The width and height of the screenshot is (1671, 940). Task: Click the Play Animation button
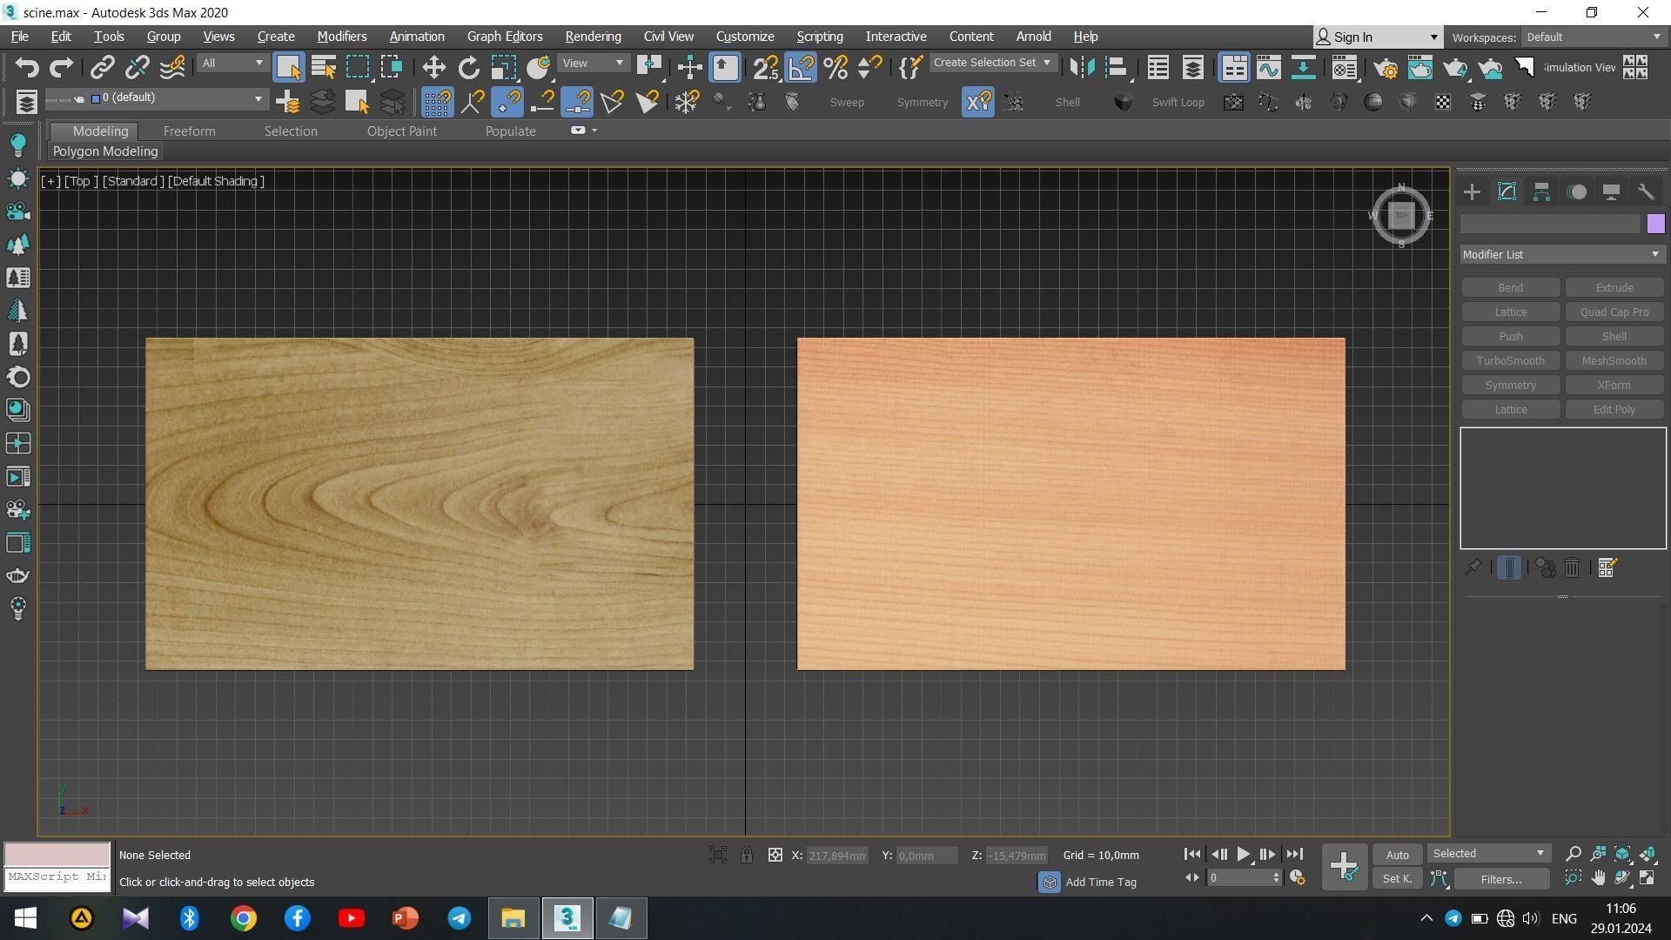coord(1244,855)
